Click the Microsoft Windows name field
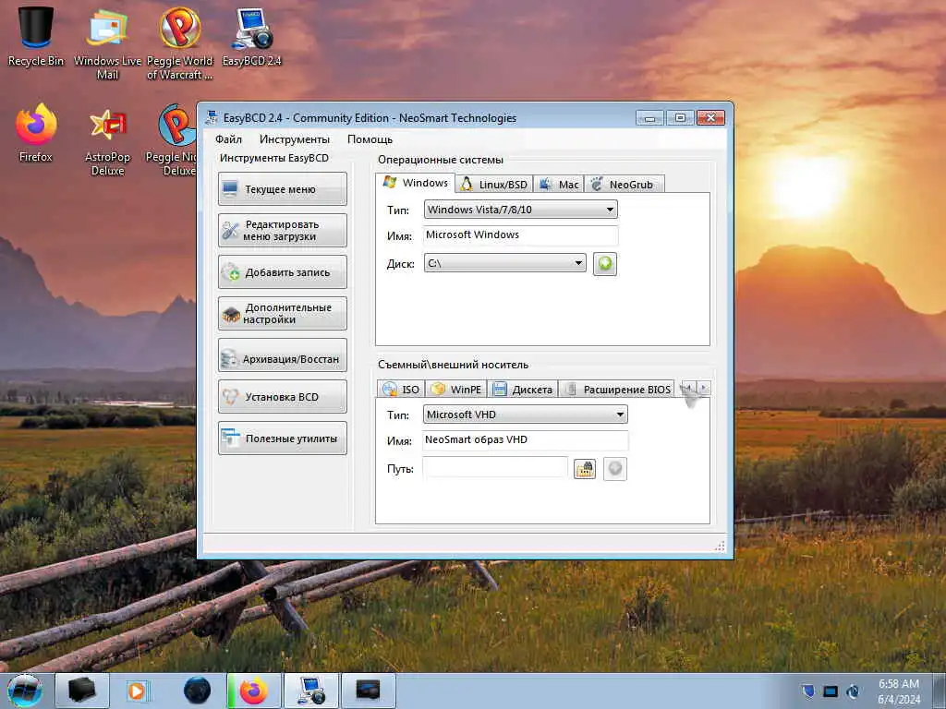This screenshot has width=946, height=709. tap(521, 235)
